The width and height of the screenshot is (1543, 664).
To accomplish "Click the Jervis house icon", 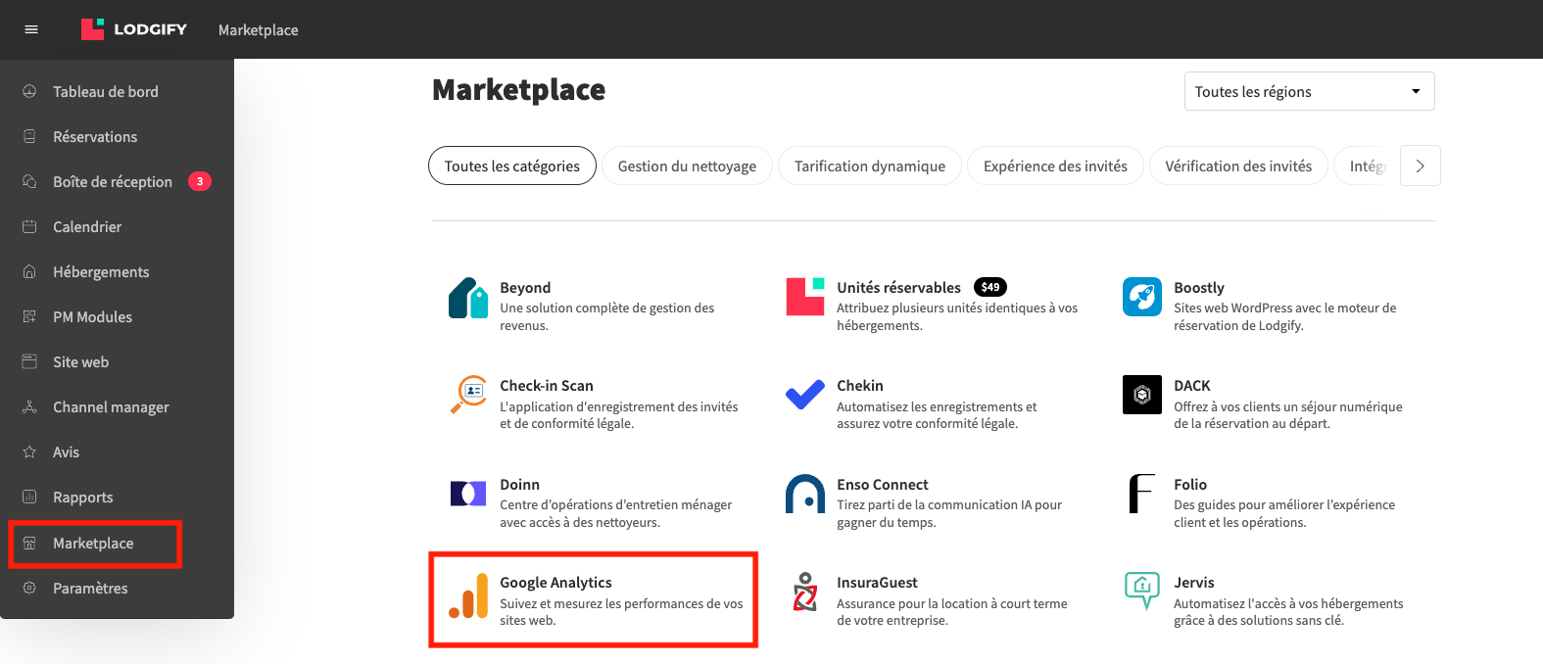I will pos(1142,591).
